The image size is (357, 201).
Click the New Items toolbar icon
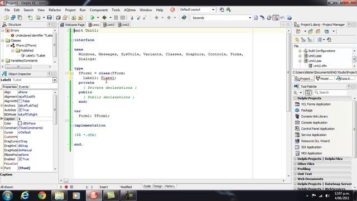(30, 17)
